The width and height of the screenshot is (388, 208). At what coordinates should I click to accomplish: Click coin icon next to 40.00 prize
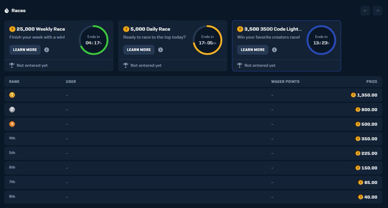tap(361, 197)
